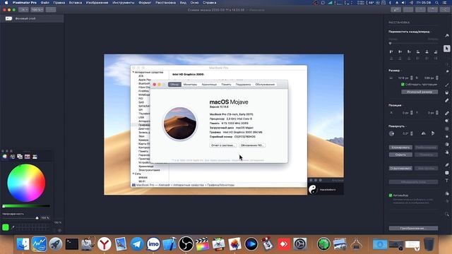Click the Сгруппировать button

tap(400, 168)
